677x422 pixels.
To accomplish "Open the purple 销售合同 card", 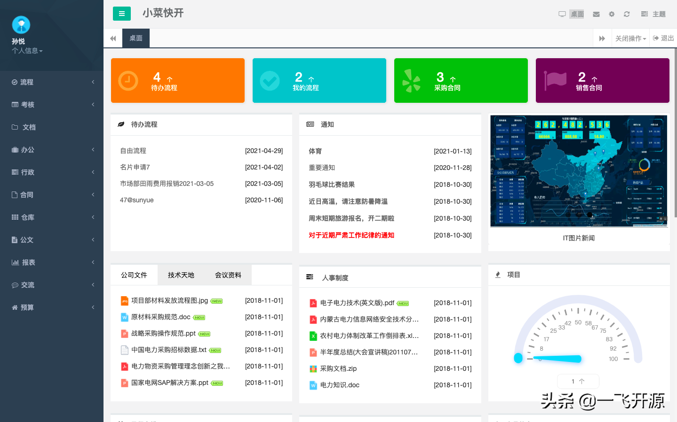I will [x=603, y=80].
